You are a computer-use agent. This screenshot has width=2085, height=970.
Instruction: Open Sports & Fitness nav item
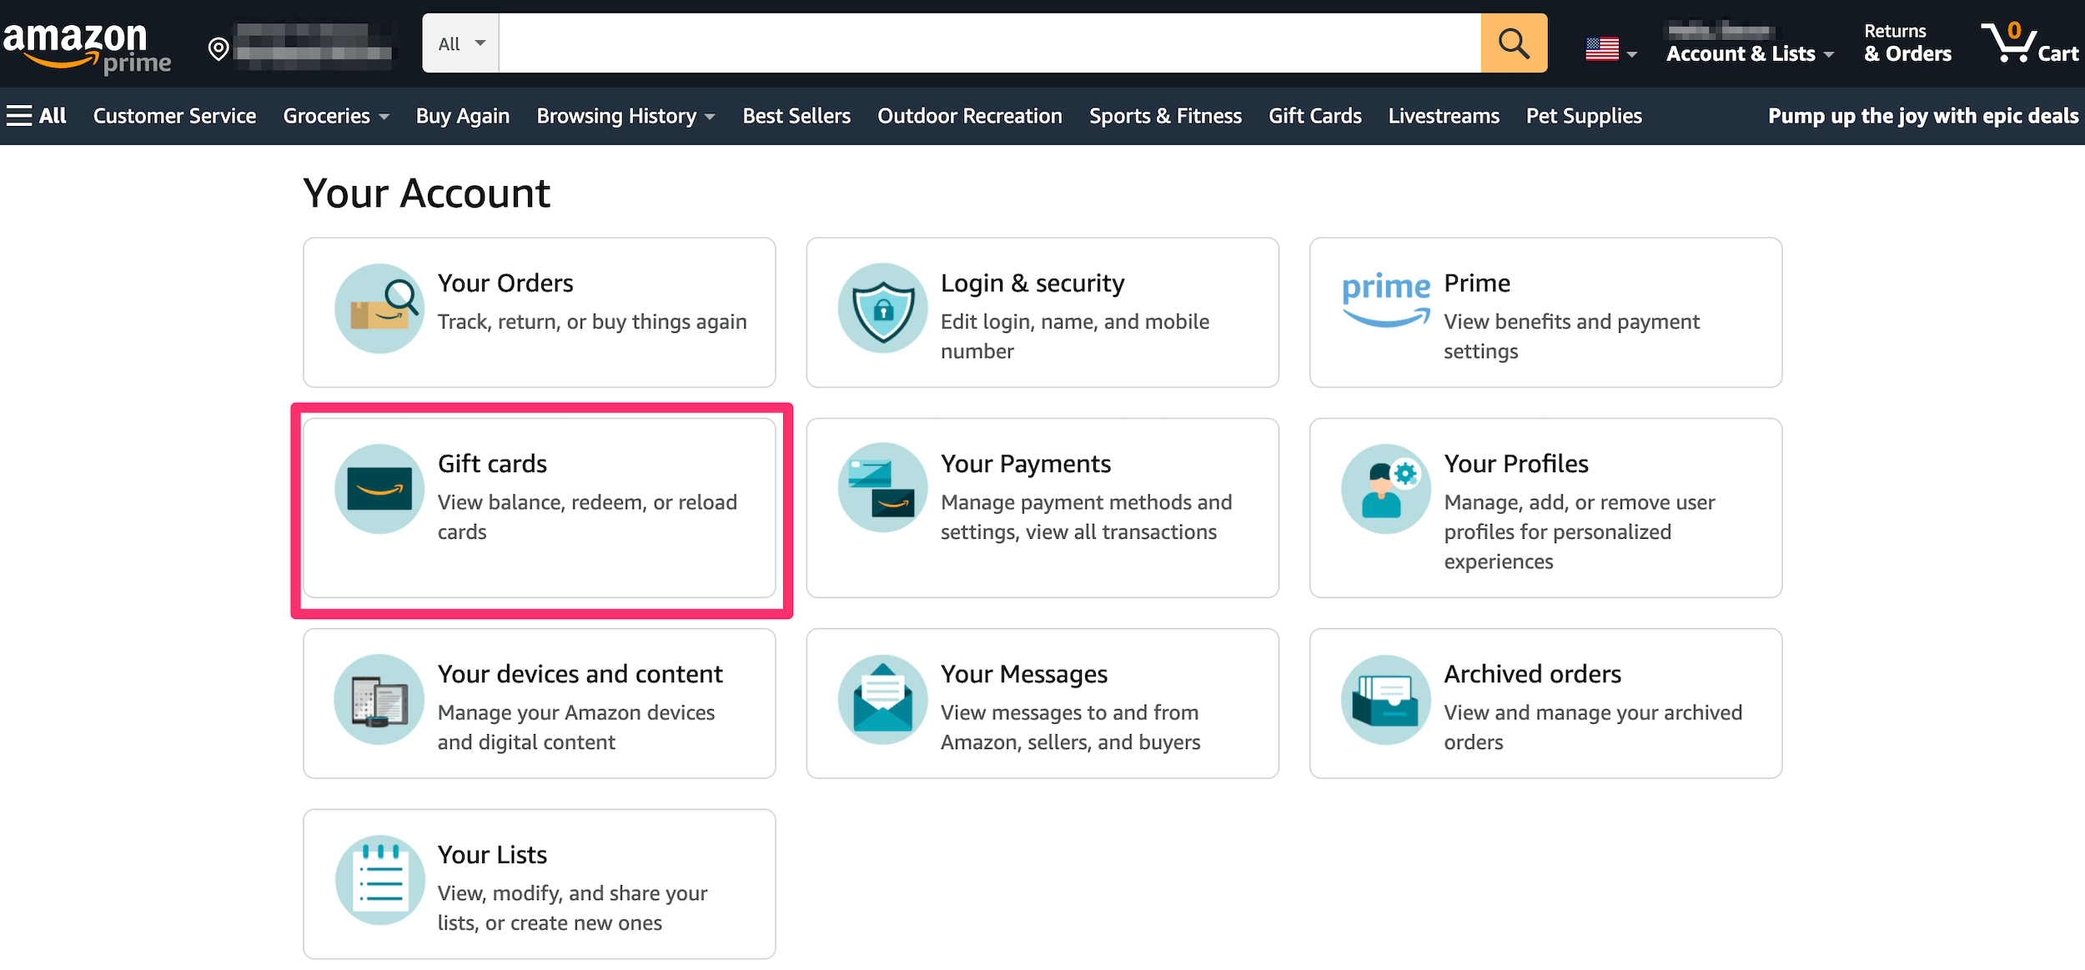tap(1165, 116)
